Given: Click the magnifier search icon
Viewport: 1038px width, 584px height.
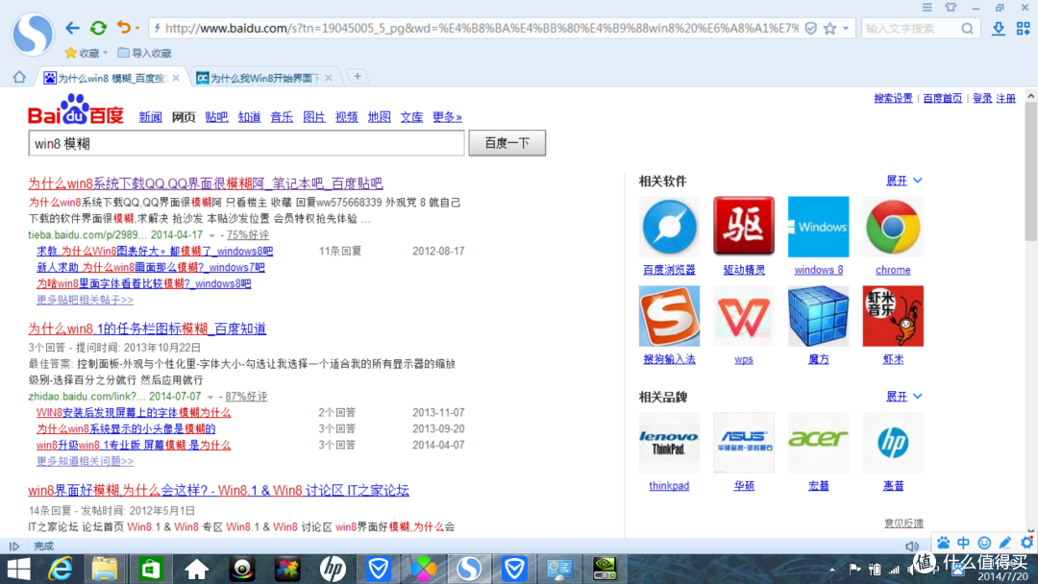Looking at the screenshot, I should (967, 29).
